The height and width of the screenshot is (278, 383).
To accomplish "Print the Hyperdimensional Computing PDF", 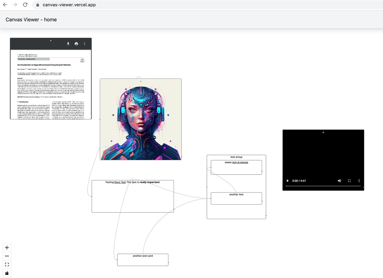I will click(x=76, y=44).
